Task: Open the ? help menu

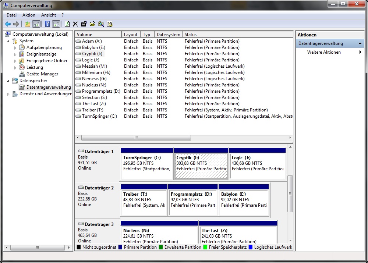Action: pyautogui.click(x=63, y=15)
